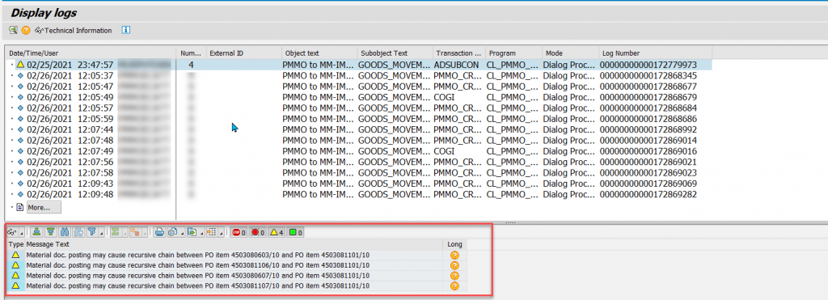Click the Choose Layout grid icon
Viewport: 828px width, 300px height.
(x=212, y=232)
